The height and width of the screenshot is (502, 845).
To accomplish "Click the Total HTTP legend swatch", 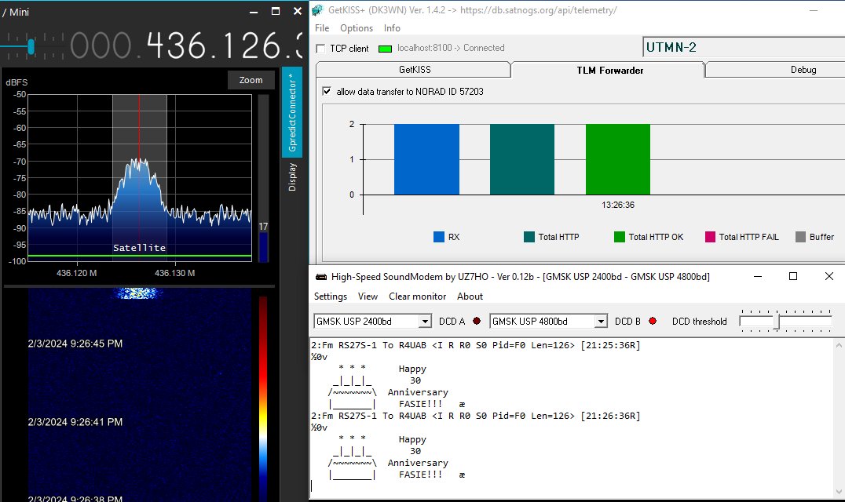I will tap(529, 237).
